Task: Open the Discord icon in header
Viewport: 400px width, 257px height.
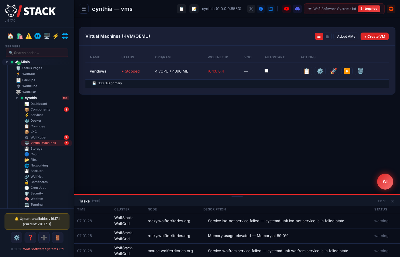Action: point(297,9)
